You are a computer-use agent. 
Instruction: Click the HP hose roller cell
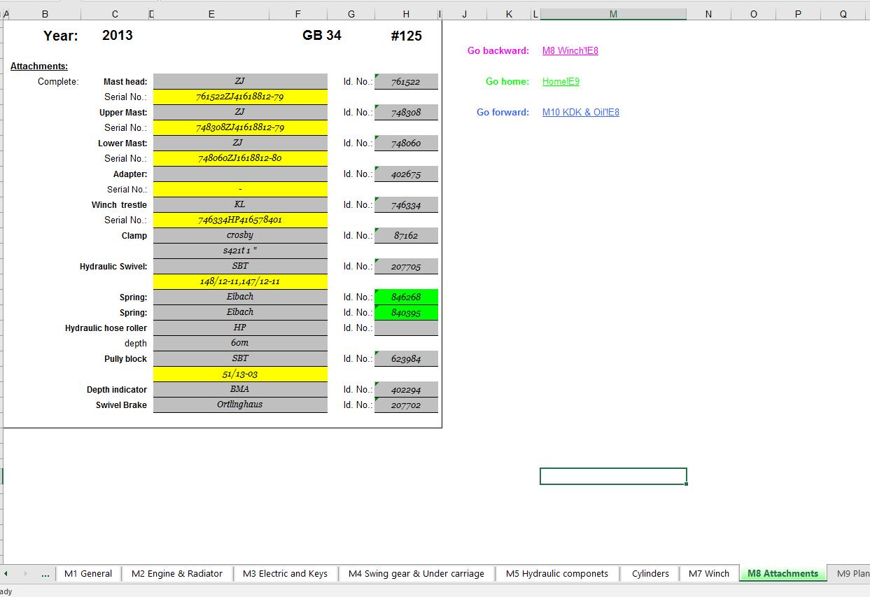pyautogui.click(x=240, y=328)
